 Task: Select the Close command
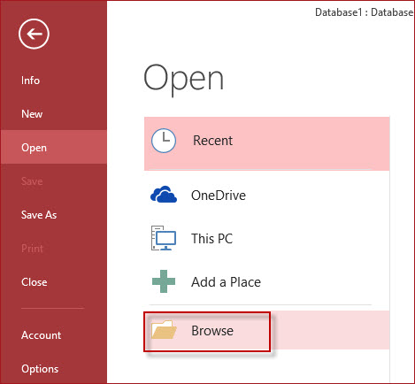(35, 282)
